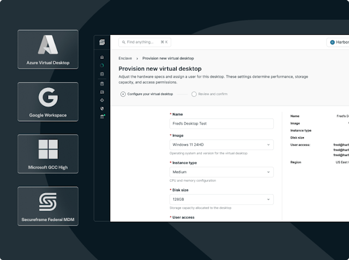Click the Image form label
Image resolution: width=349 pixels, height=260 pixels.
click(x=178, y=135)
